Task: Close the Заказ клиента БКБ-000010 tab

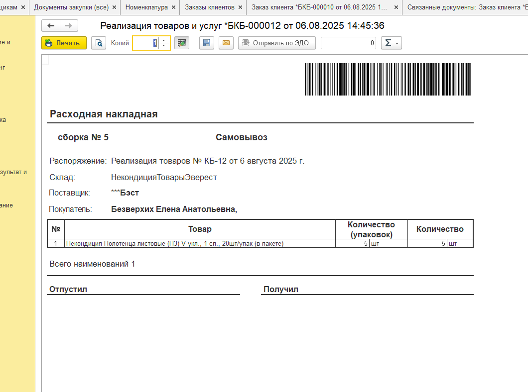Action: (396, 7)
